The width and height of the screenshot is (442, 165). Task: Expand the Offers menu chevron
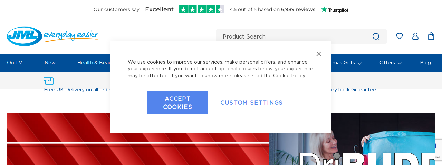point(400,63)
